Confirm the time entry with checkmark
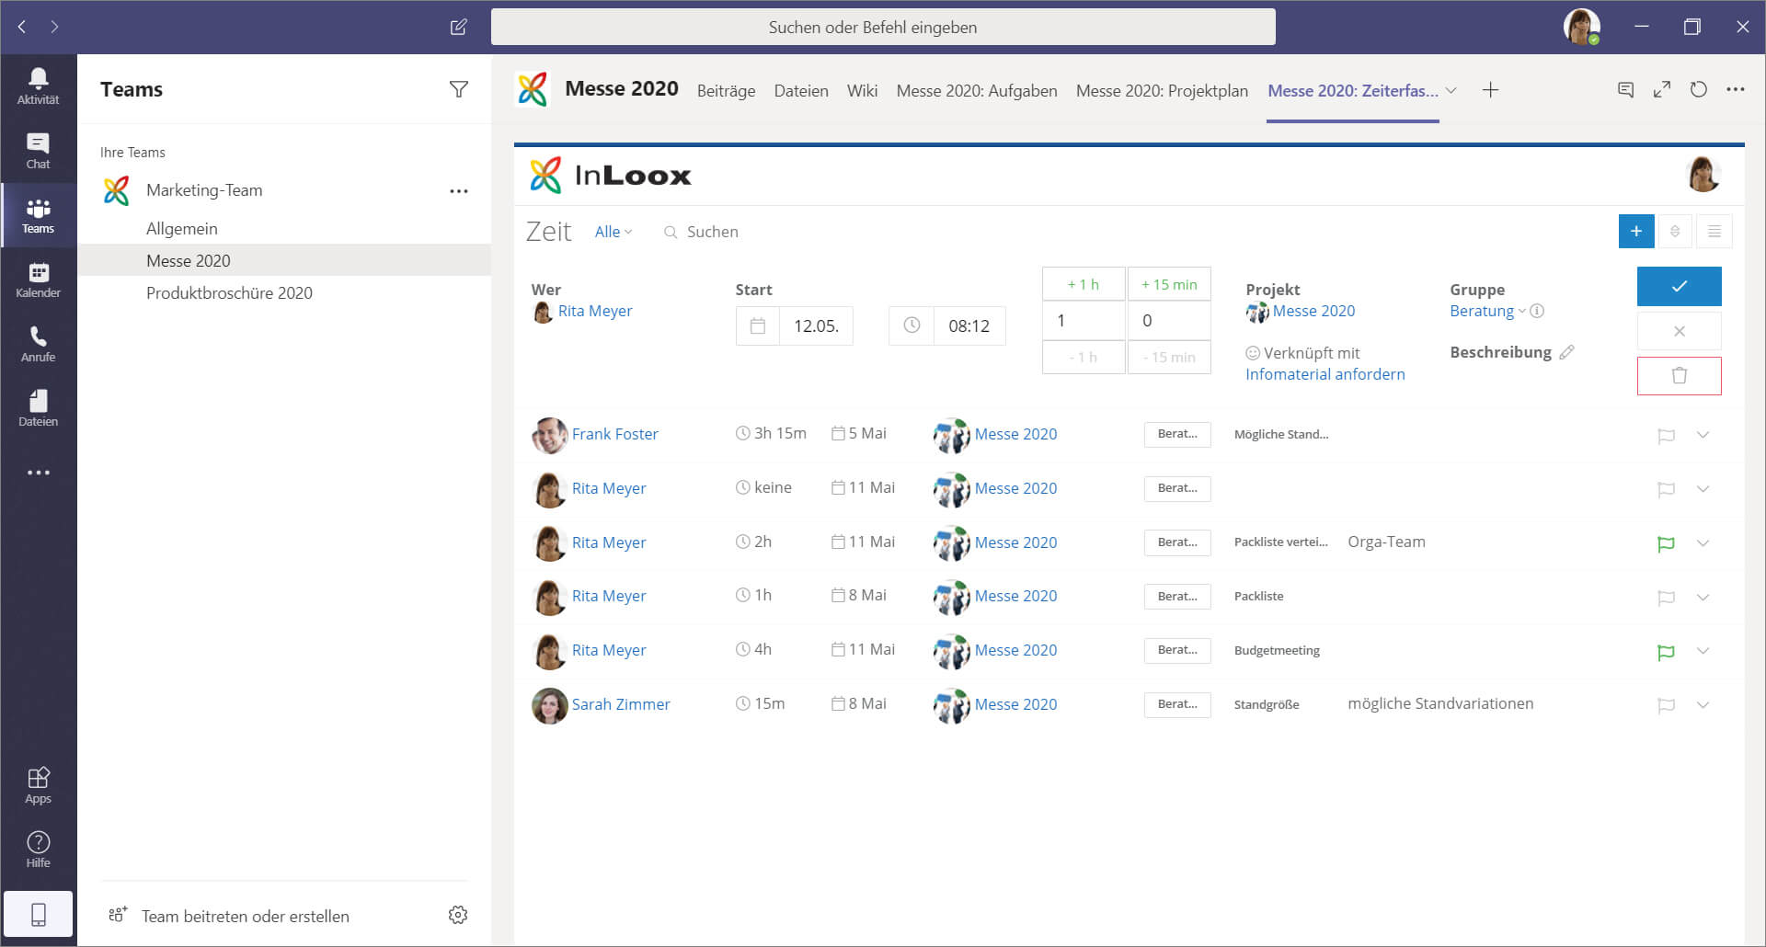 (x=1680, y=286)
